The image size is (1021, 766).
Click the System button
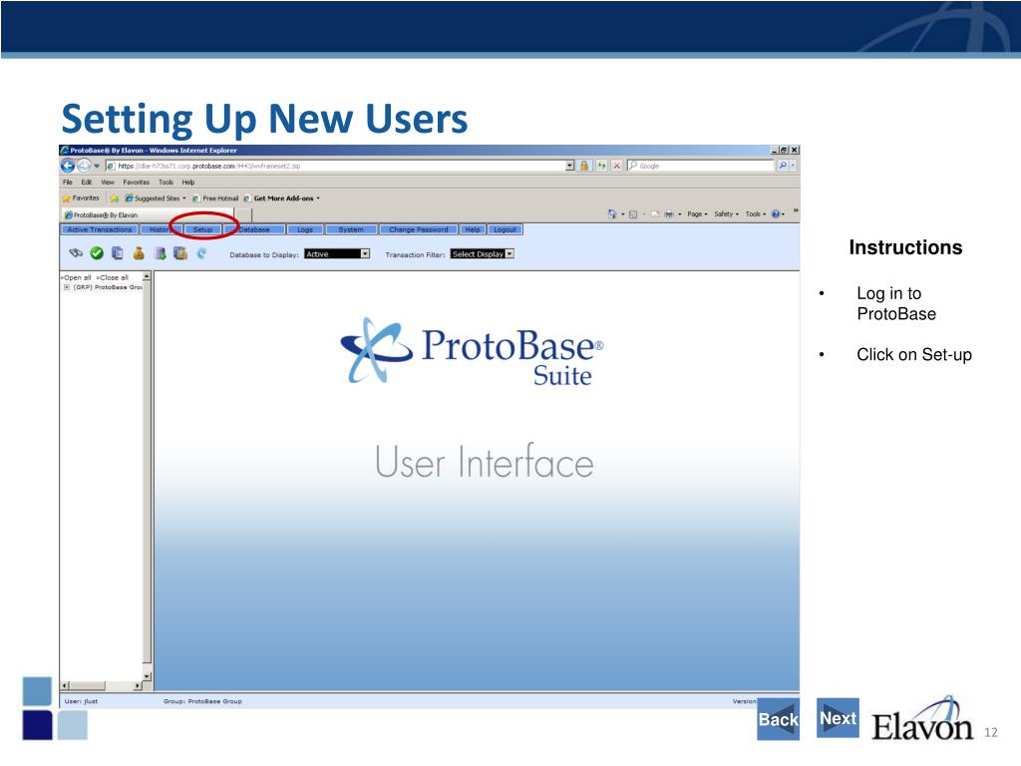tap(351, 230)
